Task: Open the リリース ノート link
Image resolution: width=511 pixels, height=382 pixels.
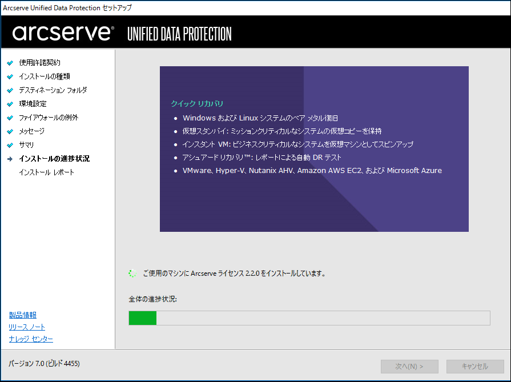Action: [x=27, y=327]
